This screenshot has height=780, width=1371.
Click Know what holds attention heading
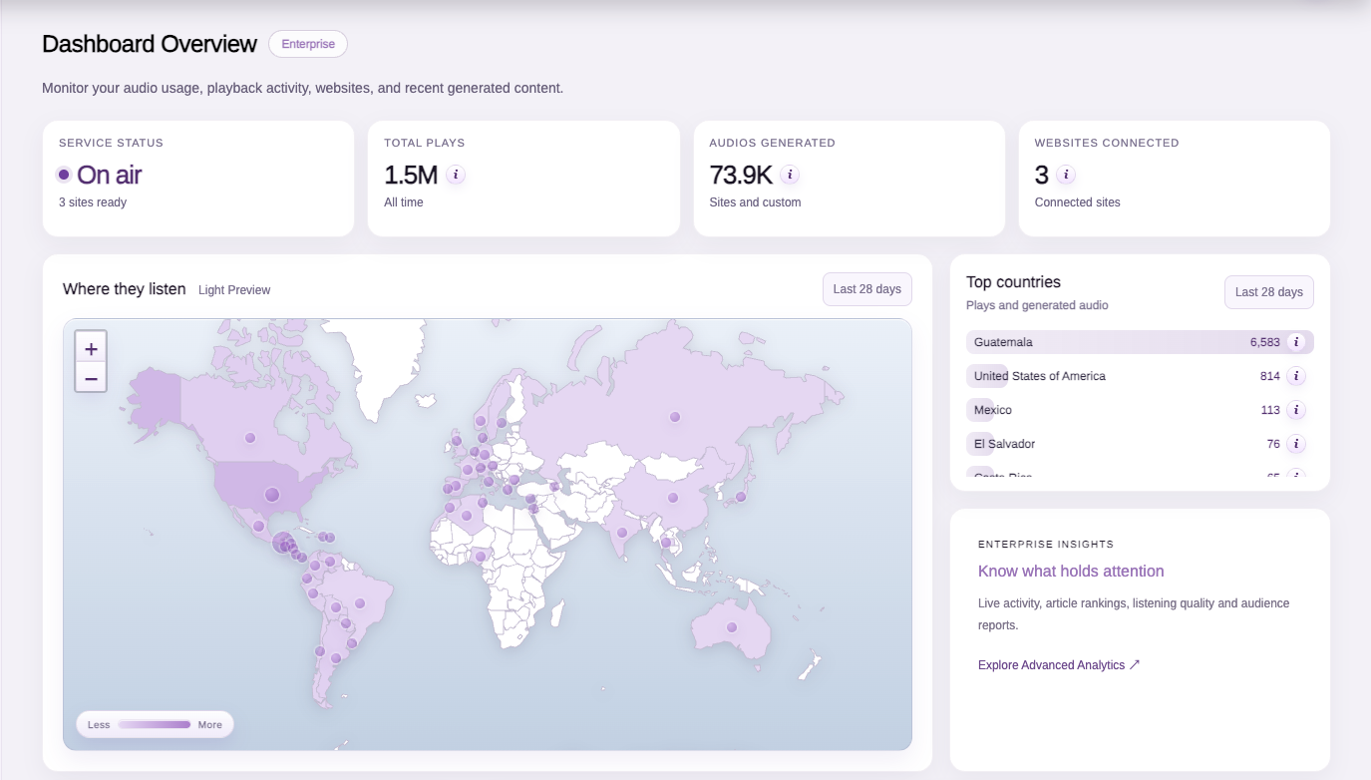coord(1071,572)
